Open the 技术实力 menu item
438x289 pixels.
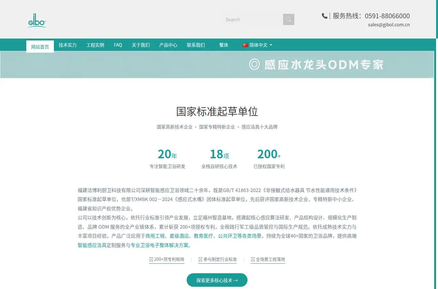tap(68, 45)
